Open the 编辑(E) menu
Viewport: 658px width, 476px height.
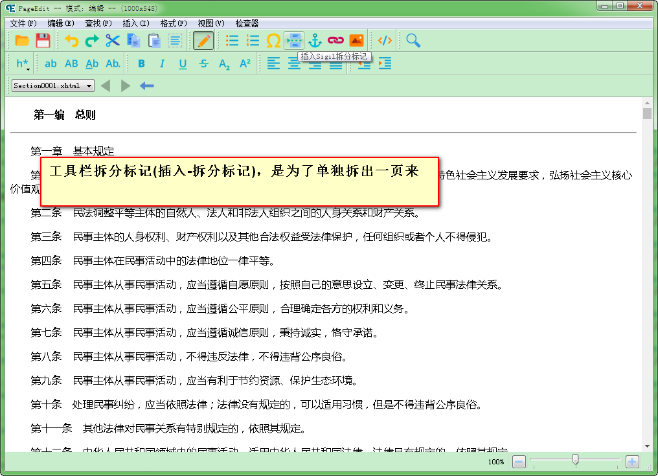tap(61, 23)
